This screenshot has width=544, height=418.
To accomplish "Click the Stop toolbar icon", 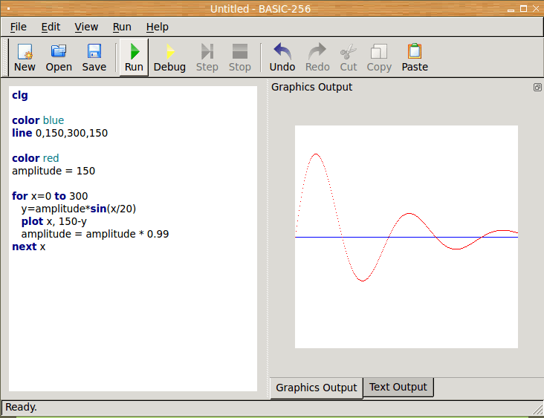I will click(239, 57).
